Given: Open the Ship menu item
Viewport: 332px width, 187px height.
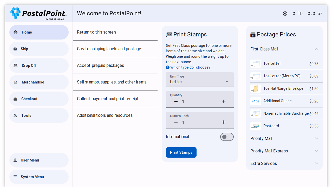Looking at the screenshot, I should [x=39, y=49].
